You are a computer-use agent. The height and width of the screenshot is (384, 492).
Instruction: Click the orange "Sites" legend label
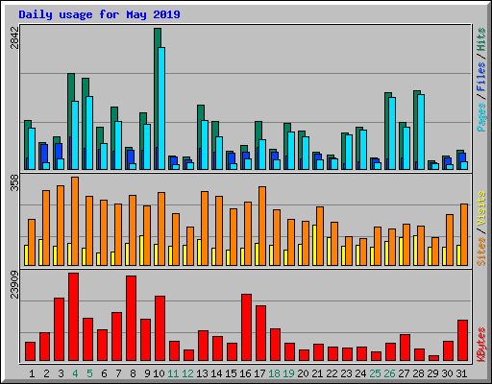(480, 252)
